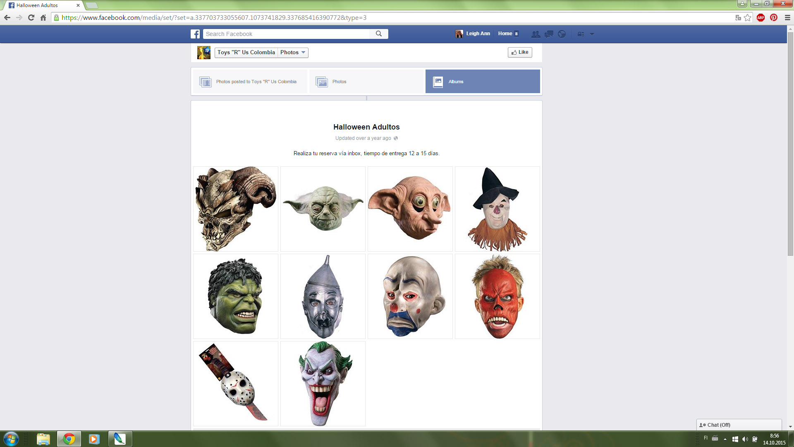794x447 pixels.
Task: Open Photos posted to Toys R Us tab
Action: (x=249, y=82)
